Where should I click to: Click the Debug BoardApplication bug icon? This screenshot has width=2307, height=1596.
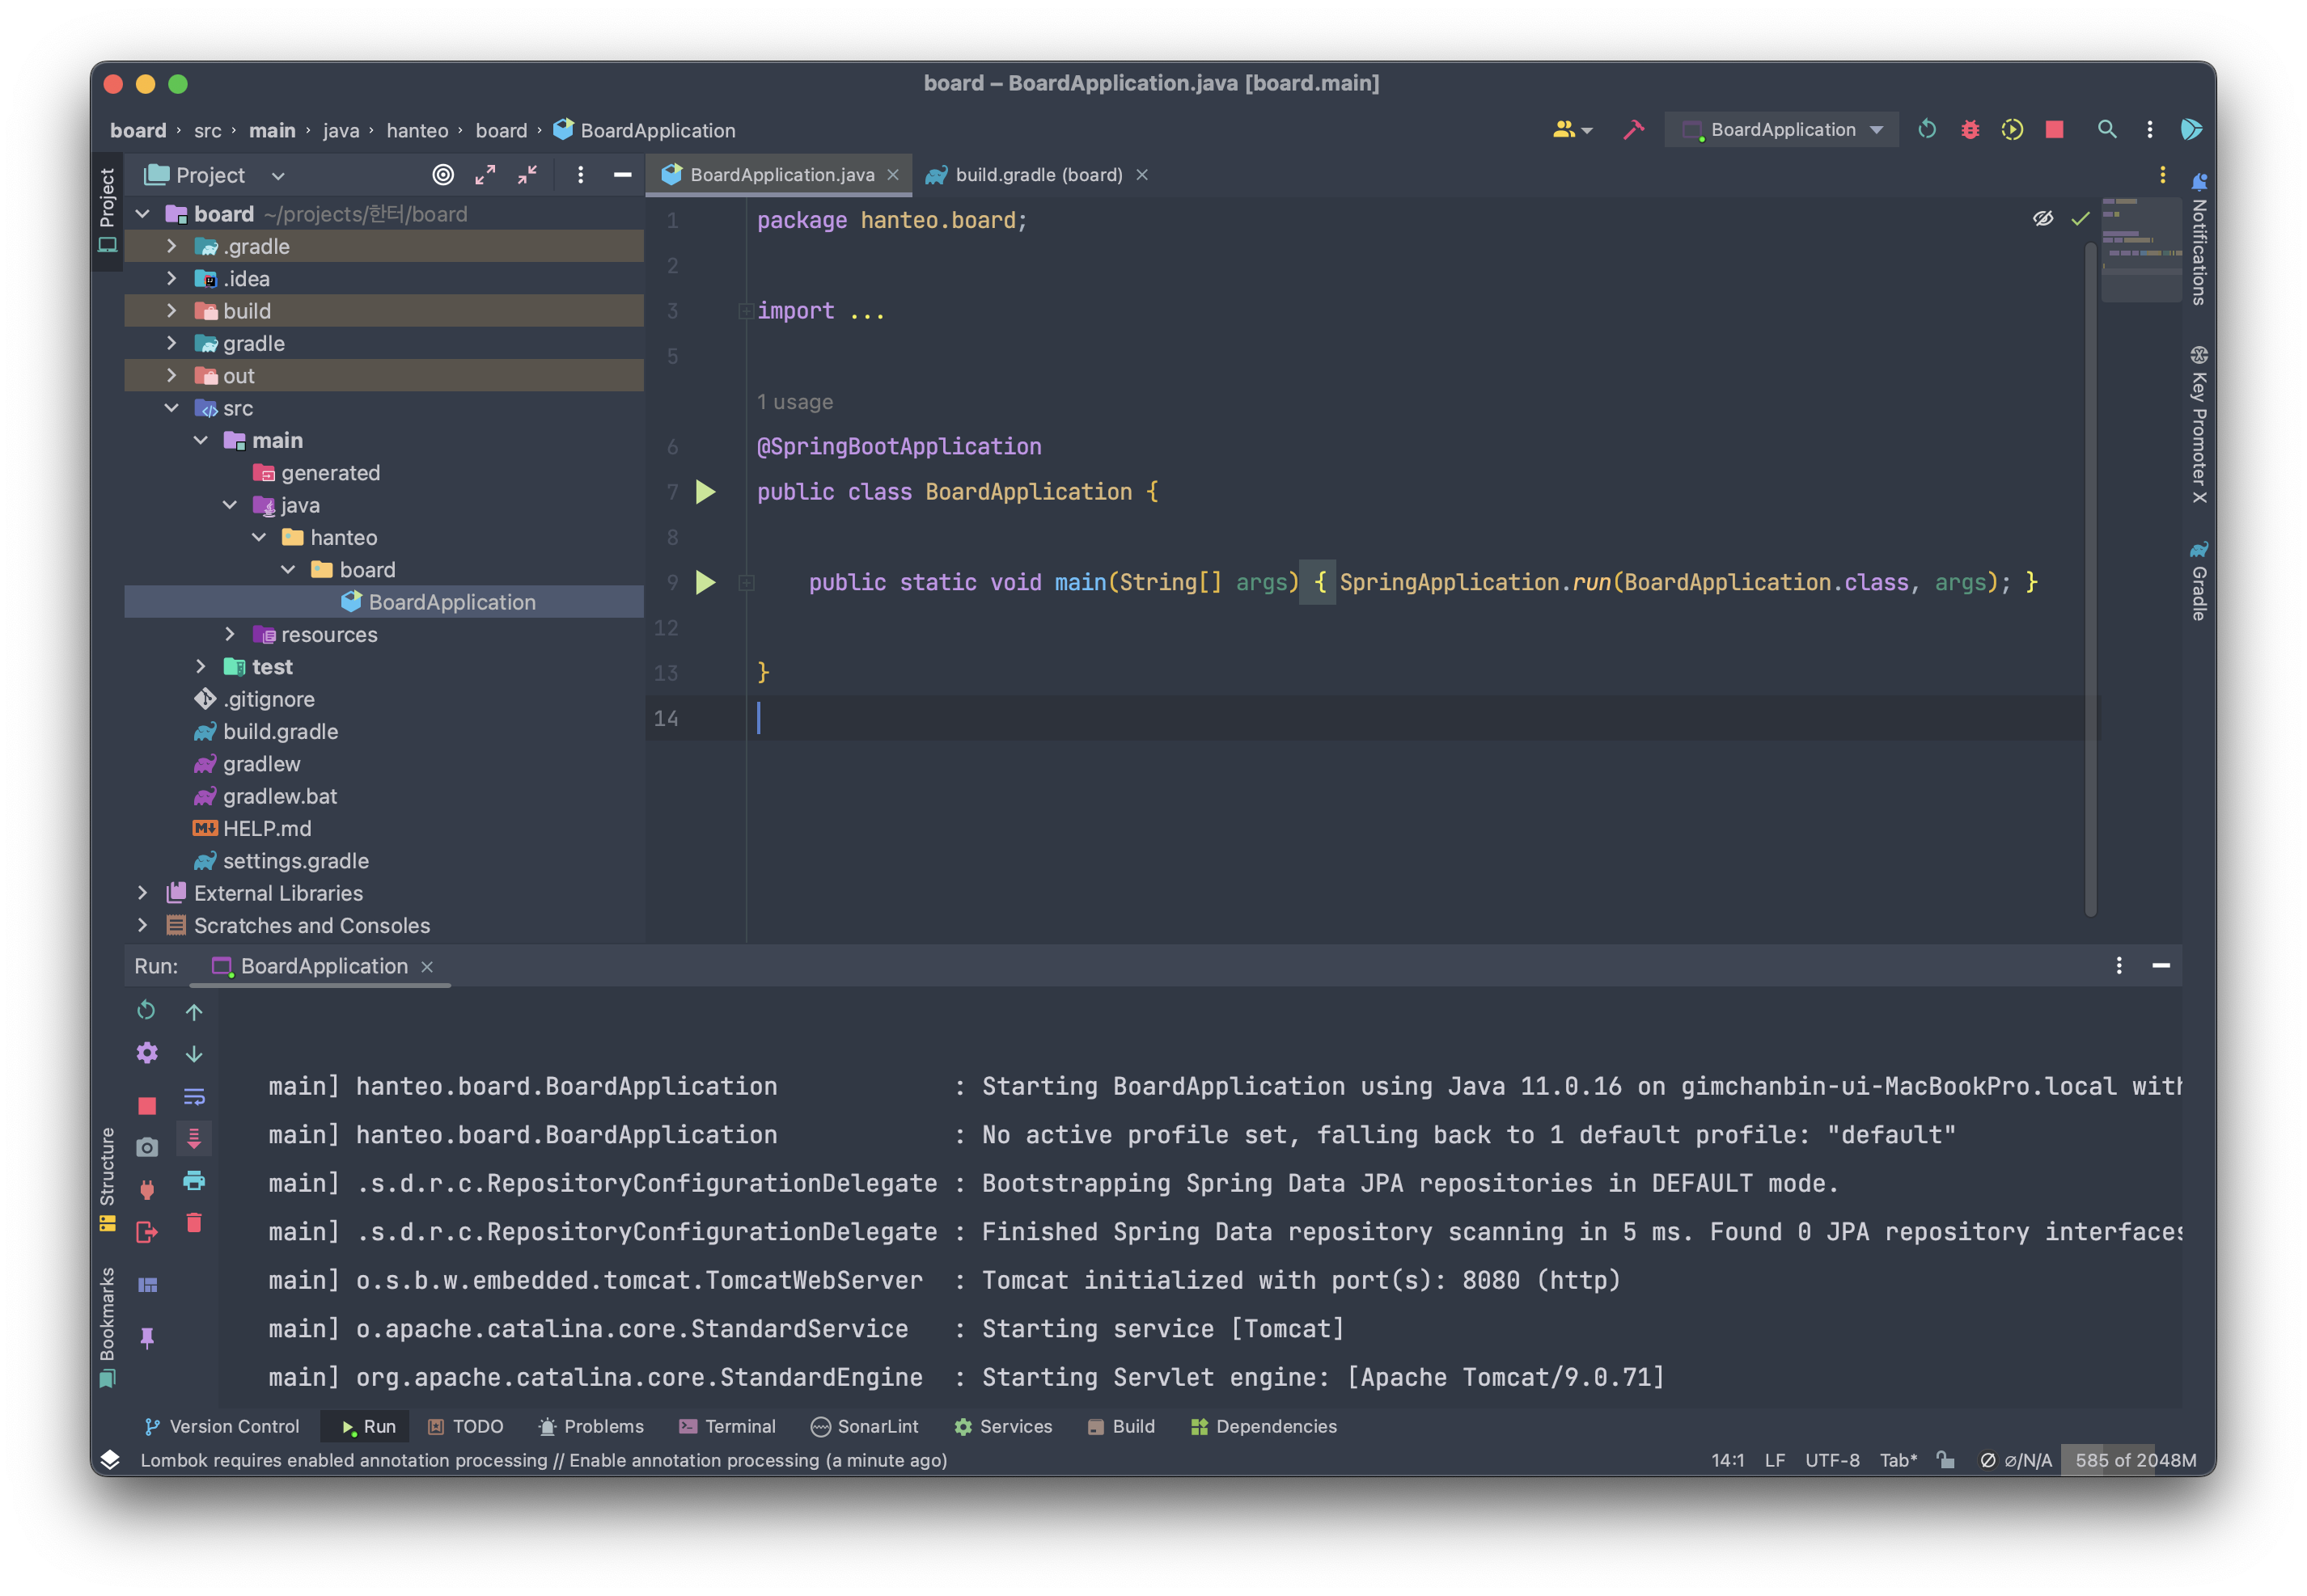(1969, 130)
